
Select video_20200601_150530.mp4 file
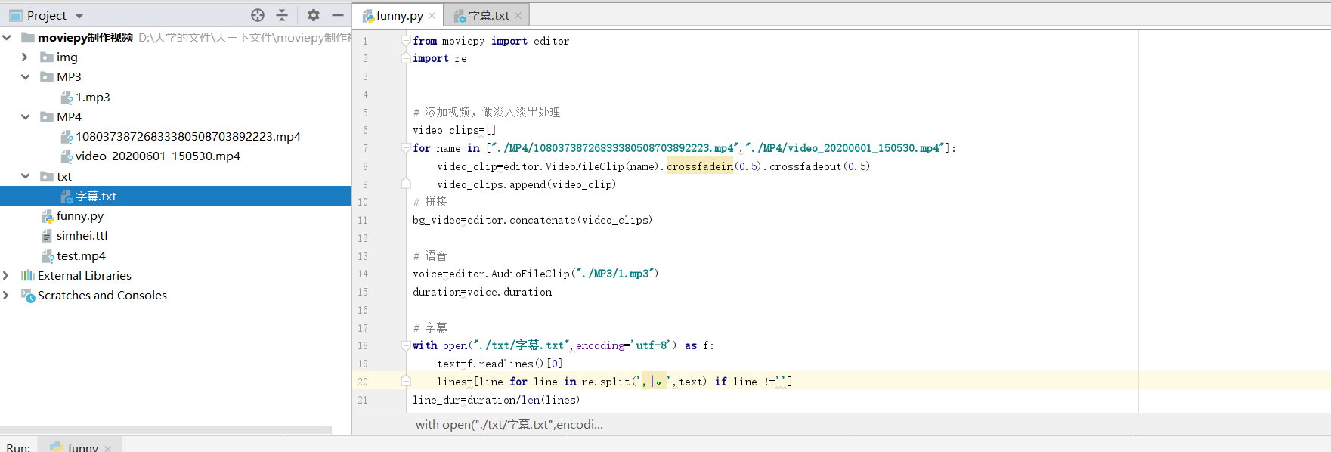click(x=158, y=156)
